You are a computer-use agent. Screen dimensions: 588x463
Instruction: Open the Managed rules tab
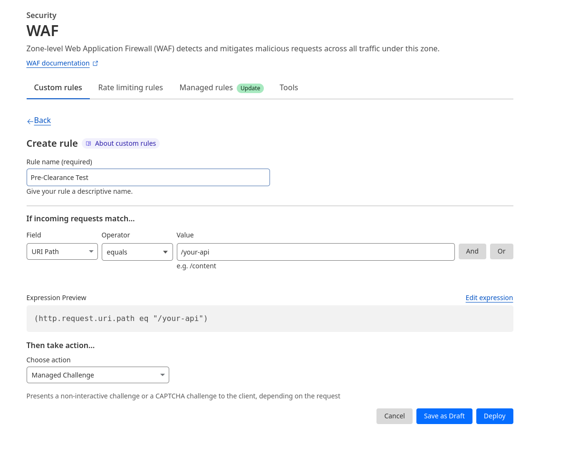click(x=206, y=87)
